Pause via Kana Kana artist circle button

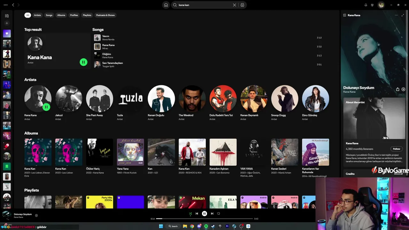[46, 107]
